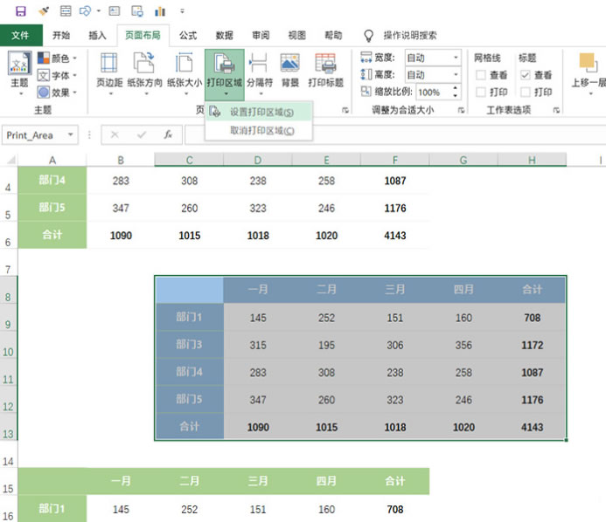This screenshot has height=522, width=606.
Task: Click the Background (背景) icon
Action: [290, 70]
